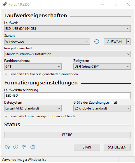Expand Erweiterte Formatierungsoptionen section
The height and width of the screenshot is (163, 135).
click(x=41, y=116)
